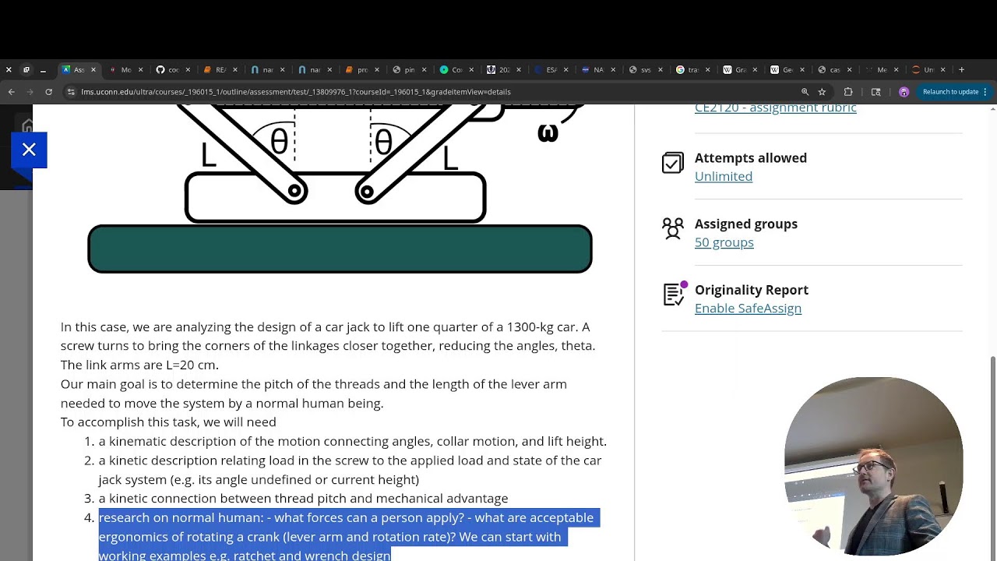This screenshot has height=561, width=997.
Task: Reload the current page
Action: pyautogui.click(x=48, y=92)
